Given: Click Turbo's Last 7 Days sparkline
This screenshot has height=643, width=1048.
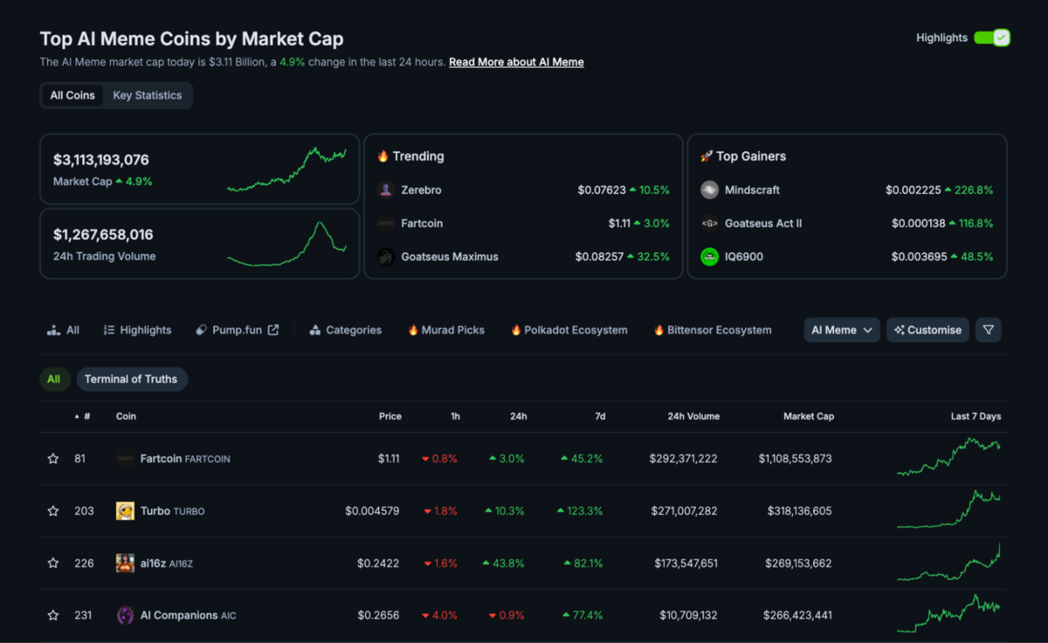Looking at the screenshot, I should (x=948, y=510).
